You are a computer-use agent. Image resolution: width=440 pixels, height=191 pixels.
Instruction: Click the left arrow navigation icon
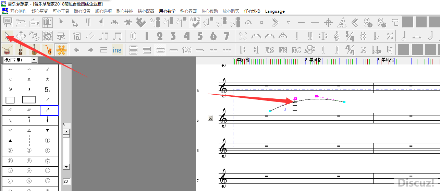pyautogui.click(x=77, y=50)
